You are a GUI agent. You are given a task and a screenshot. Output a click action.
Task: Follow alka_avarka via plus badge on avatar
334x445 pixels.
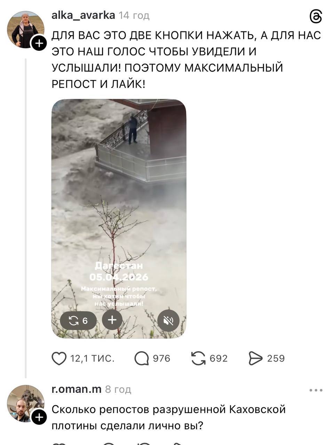tap(39, 43)
